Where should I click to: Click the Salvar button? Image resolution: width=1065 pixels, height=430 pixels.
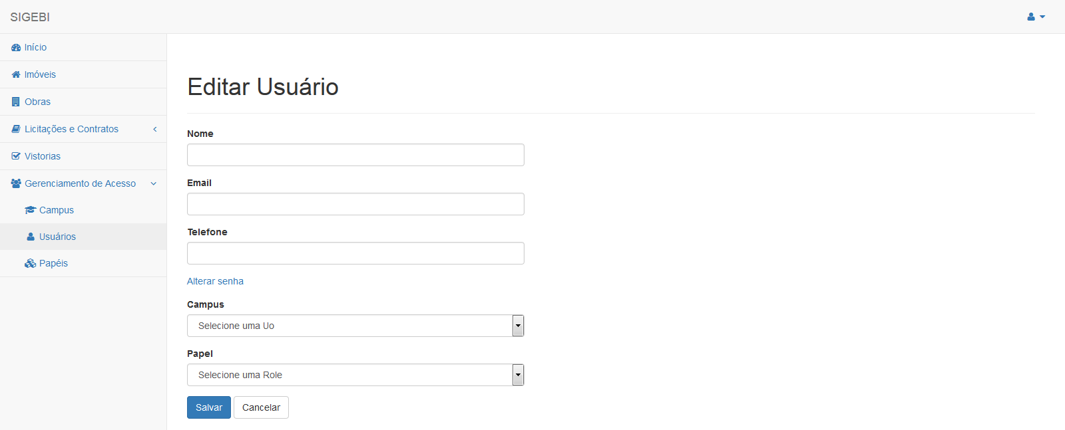[209, 407]
